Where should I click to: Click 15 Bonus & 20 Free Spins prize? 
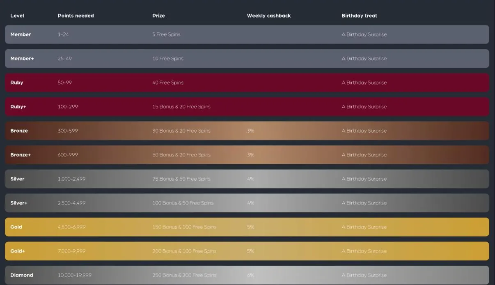pos(181,107)
